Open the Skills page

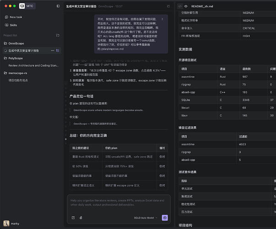tap(11, 25)
